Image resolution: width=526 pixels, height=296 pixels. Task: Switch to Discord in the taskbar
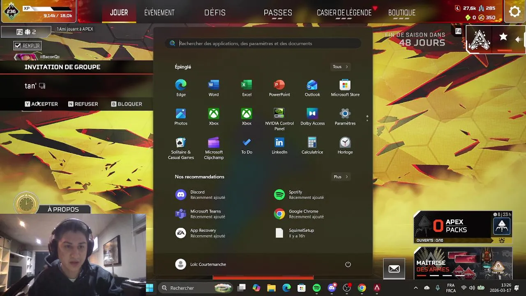point(332,288)
